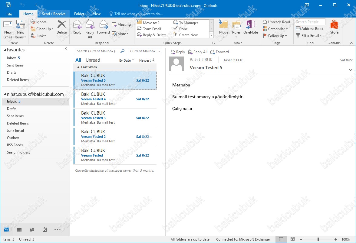Open Quick Steps dialog launcher
This screenshot has height=243, width=356.
point(213,43)
